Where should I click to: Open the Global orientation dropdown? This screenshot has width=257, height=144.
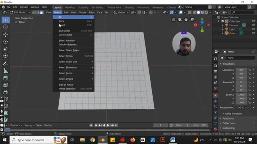pyautogui.click(x=121, y=12)
